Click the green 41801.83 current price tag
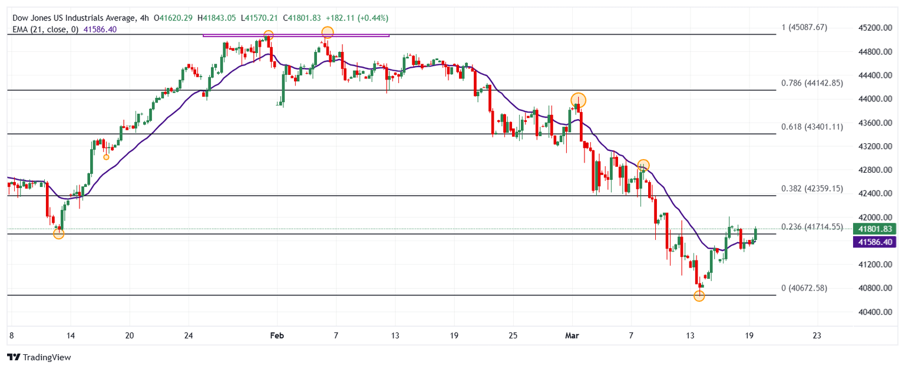 874,229
